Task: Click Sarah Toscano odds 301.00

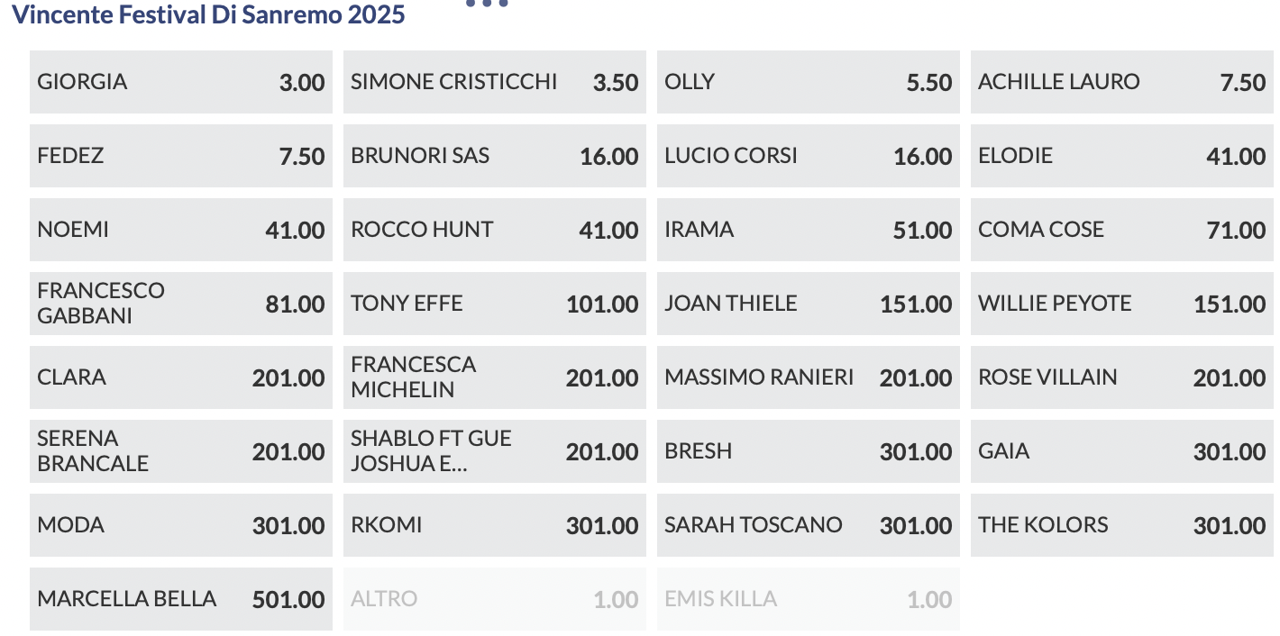Action: click(808, 525)
